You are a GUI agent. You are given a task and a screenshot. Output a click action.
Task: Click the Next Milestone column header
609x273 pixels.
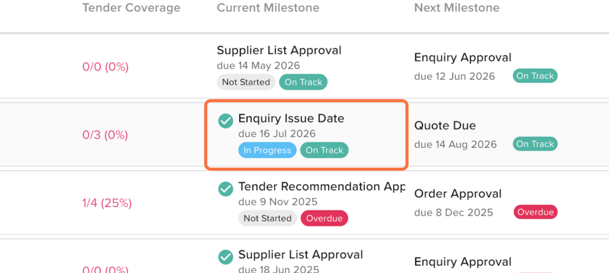click(x=457, y=8)
